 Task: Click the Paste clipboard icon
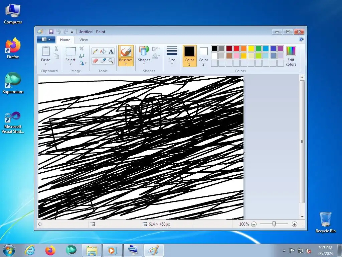pyautogui.click(x=45, y=51)
